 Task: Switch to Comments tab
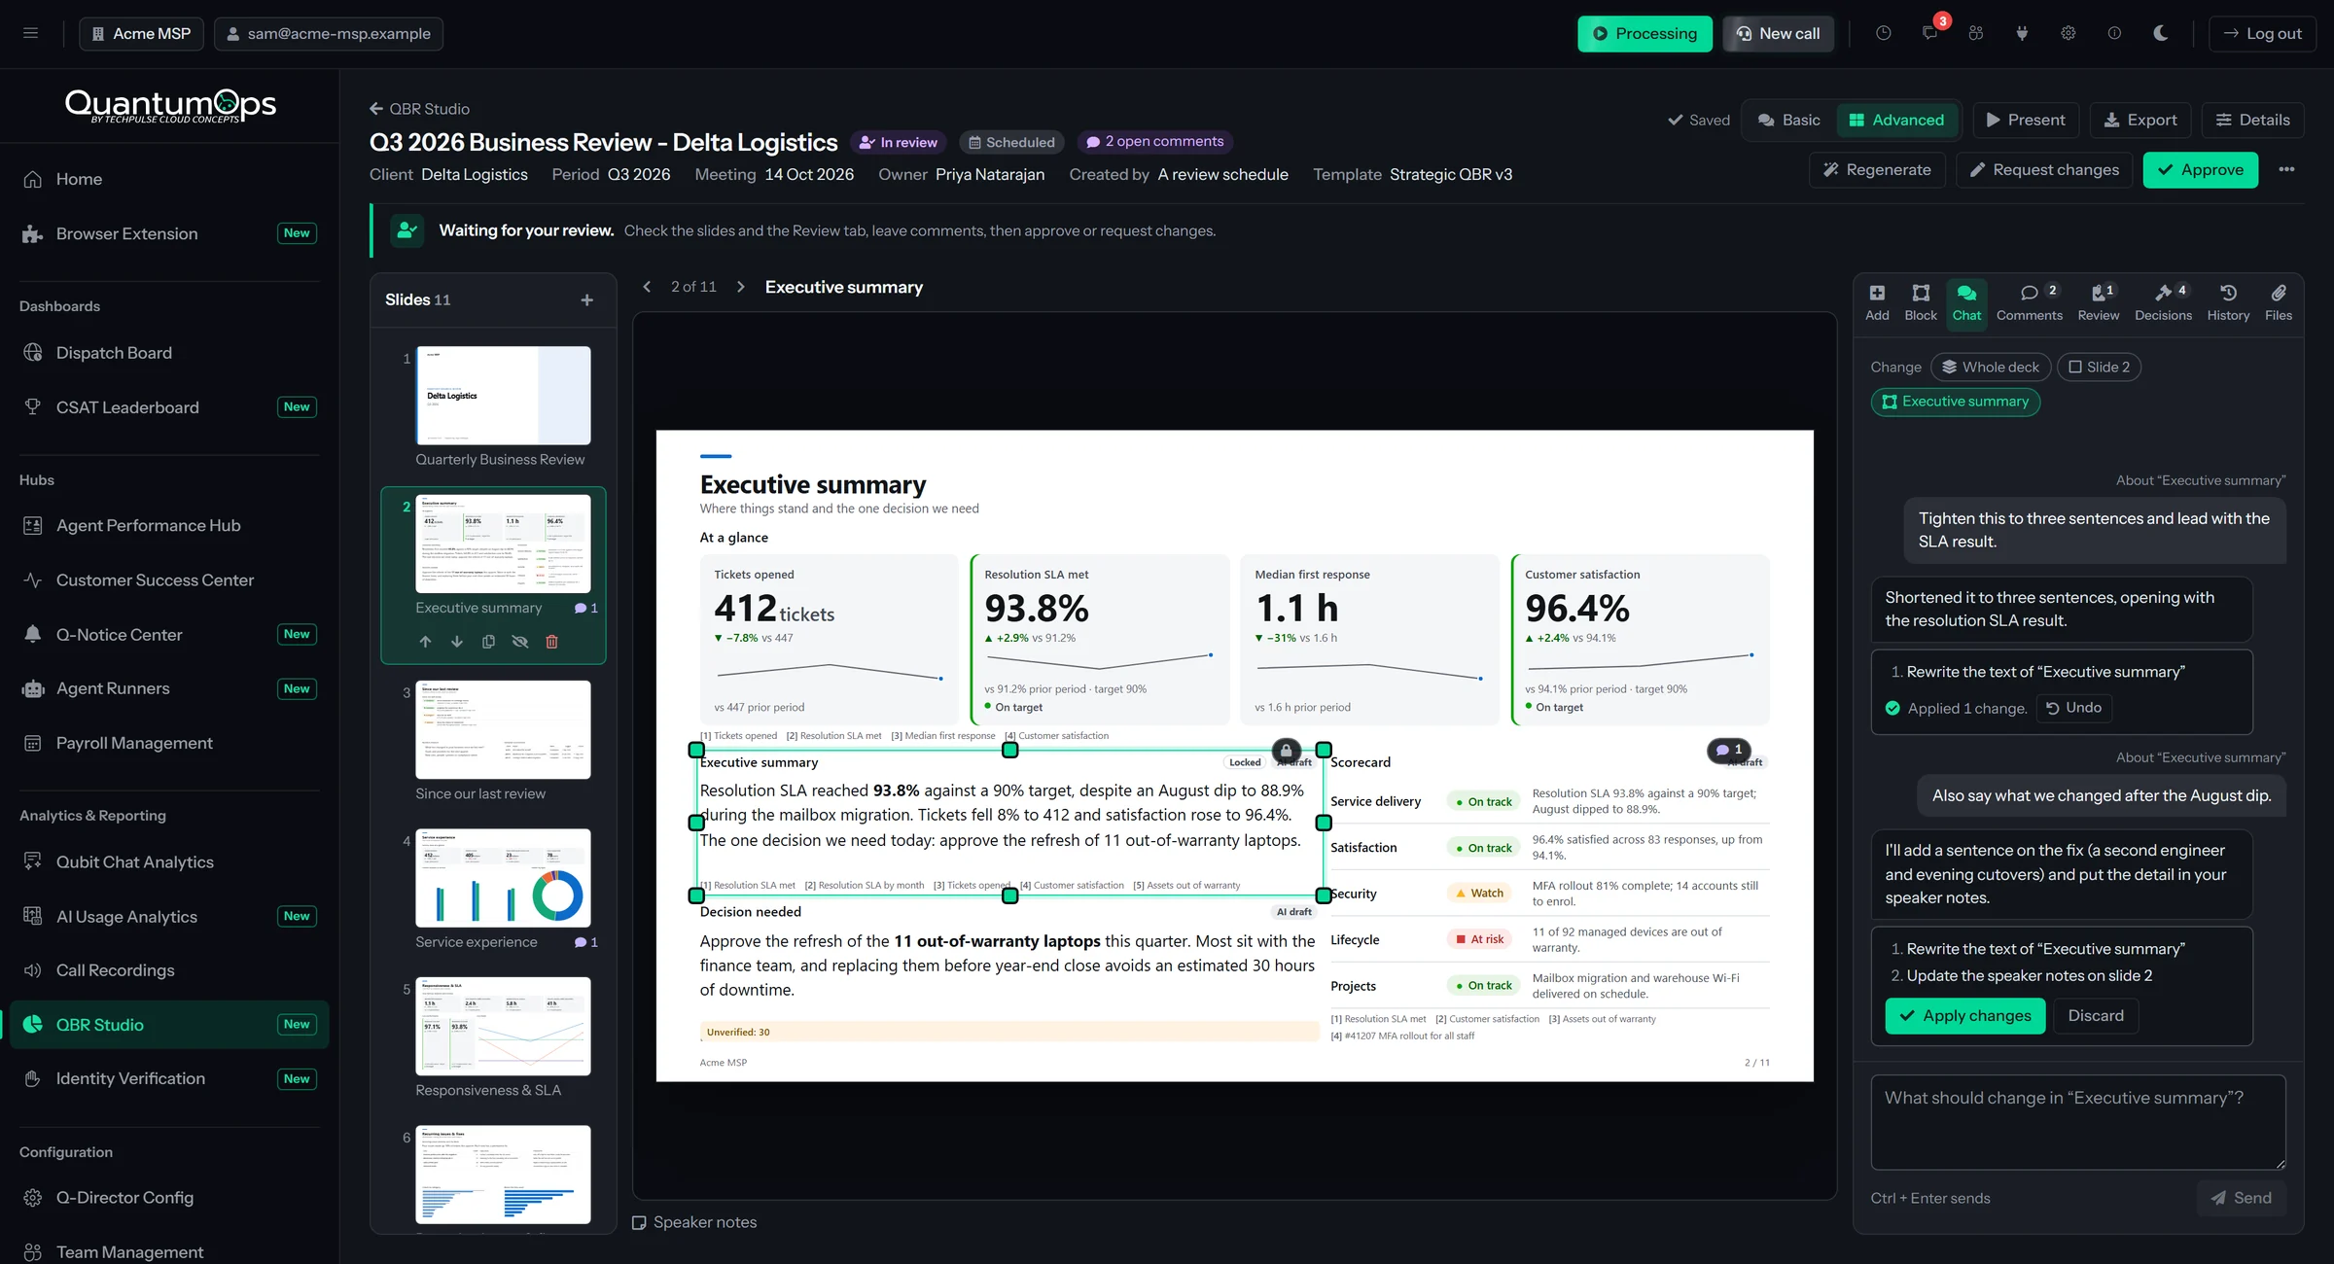[x=2030, y=302]
